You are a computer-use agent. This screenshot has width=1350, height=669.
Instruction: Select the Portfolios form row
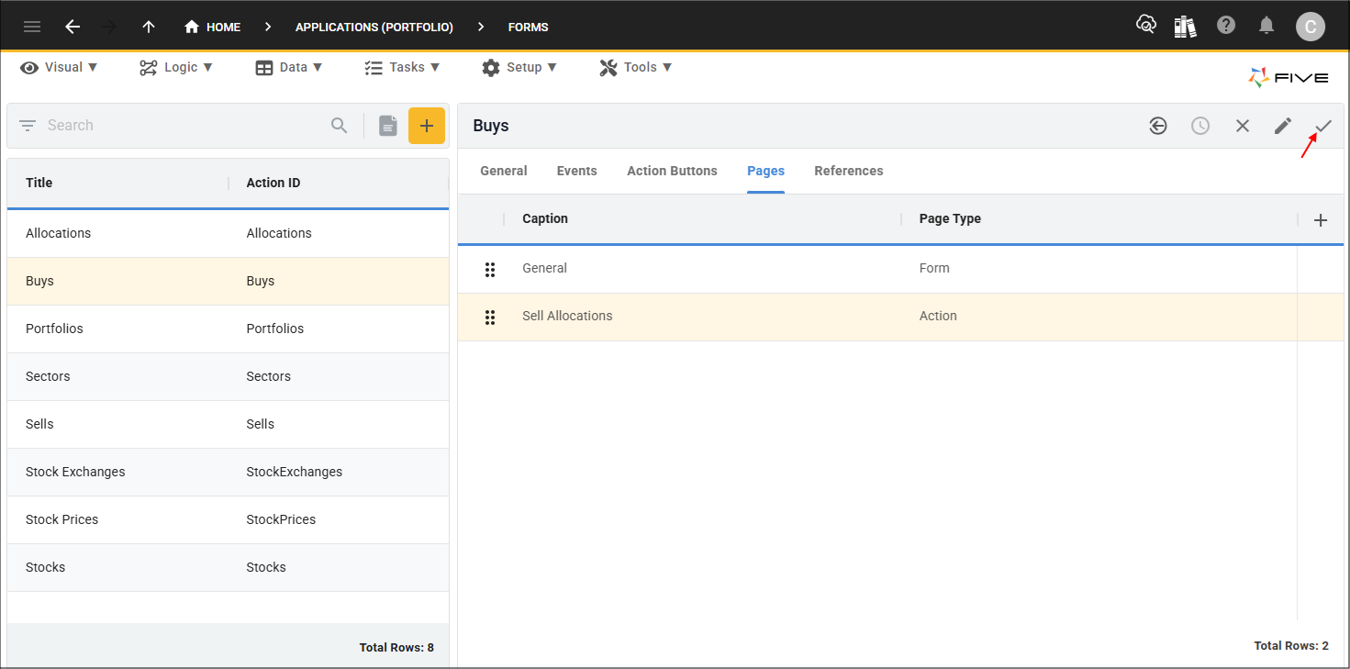tap(228, 329)
